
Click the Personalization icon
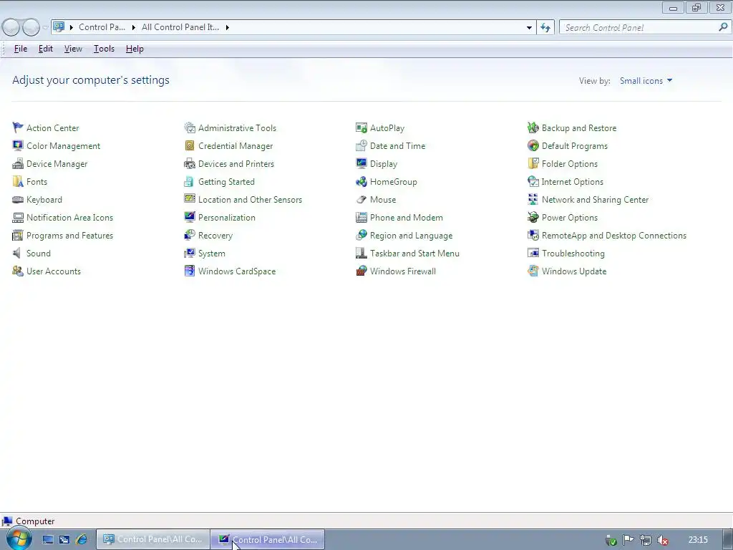tap(189, 217)
